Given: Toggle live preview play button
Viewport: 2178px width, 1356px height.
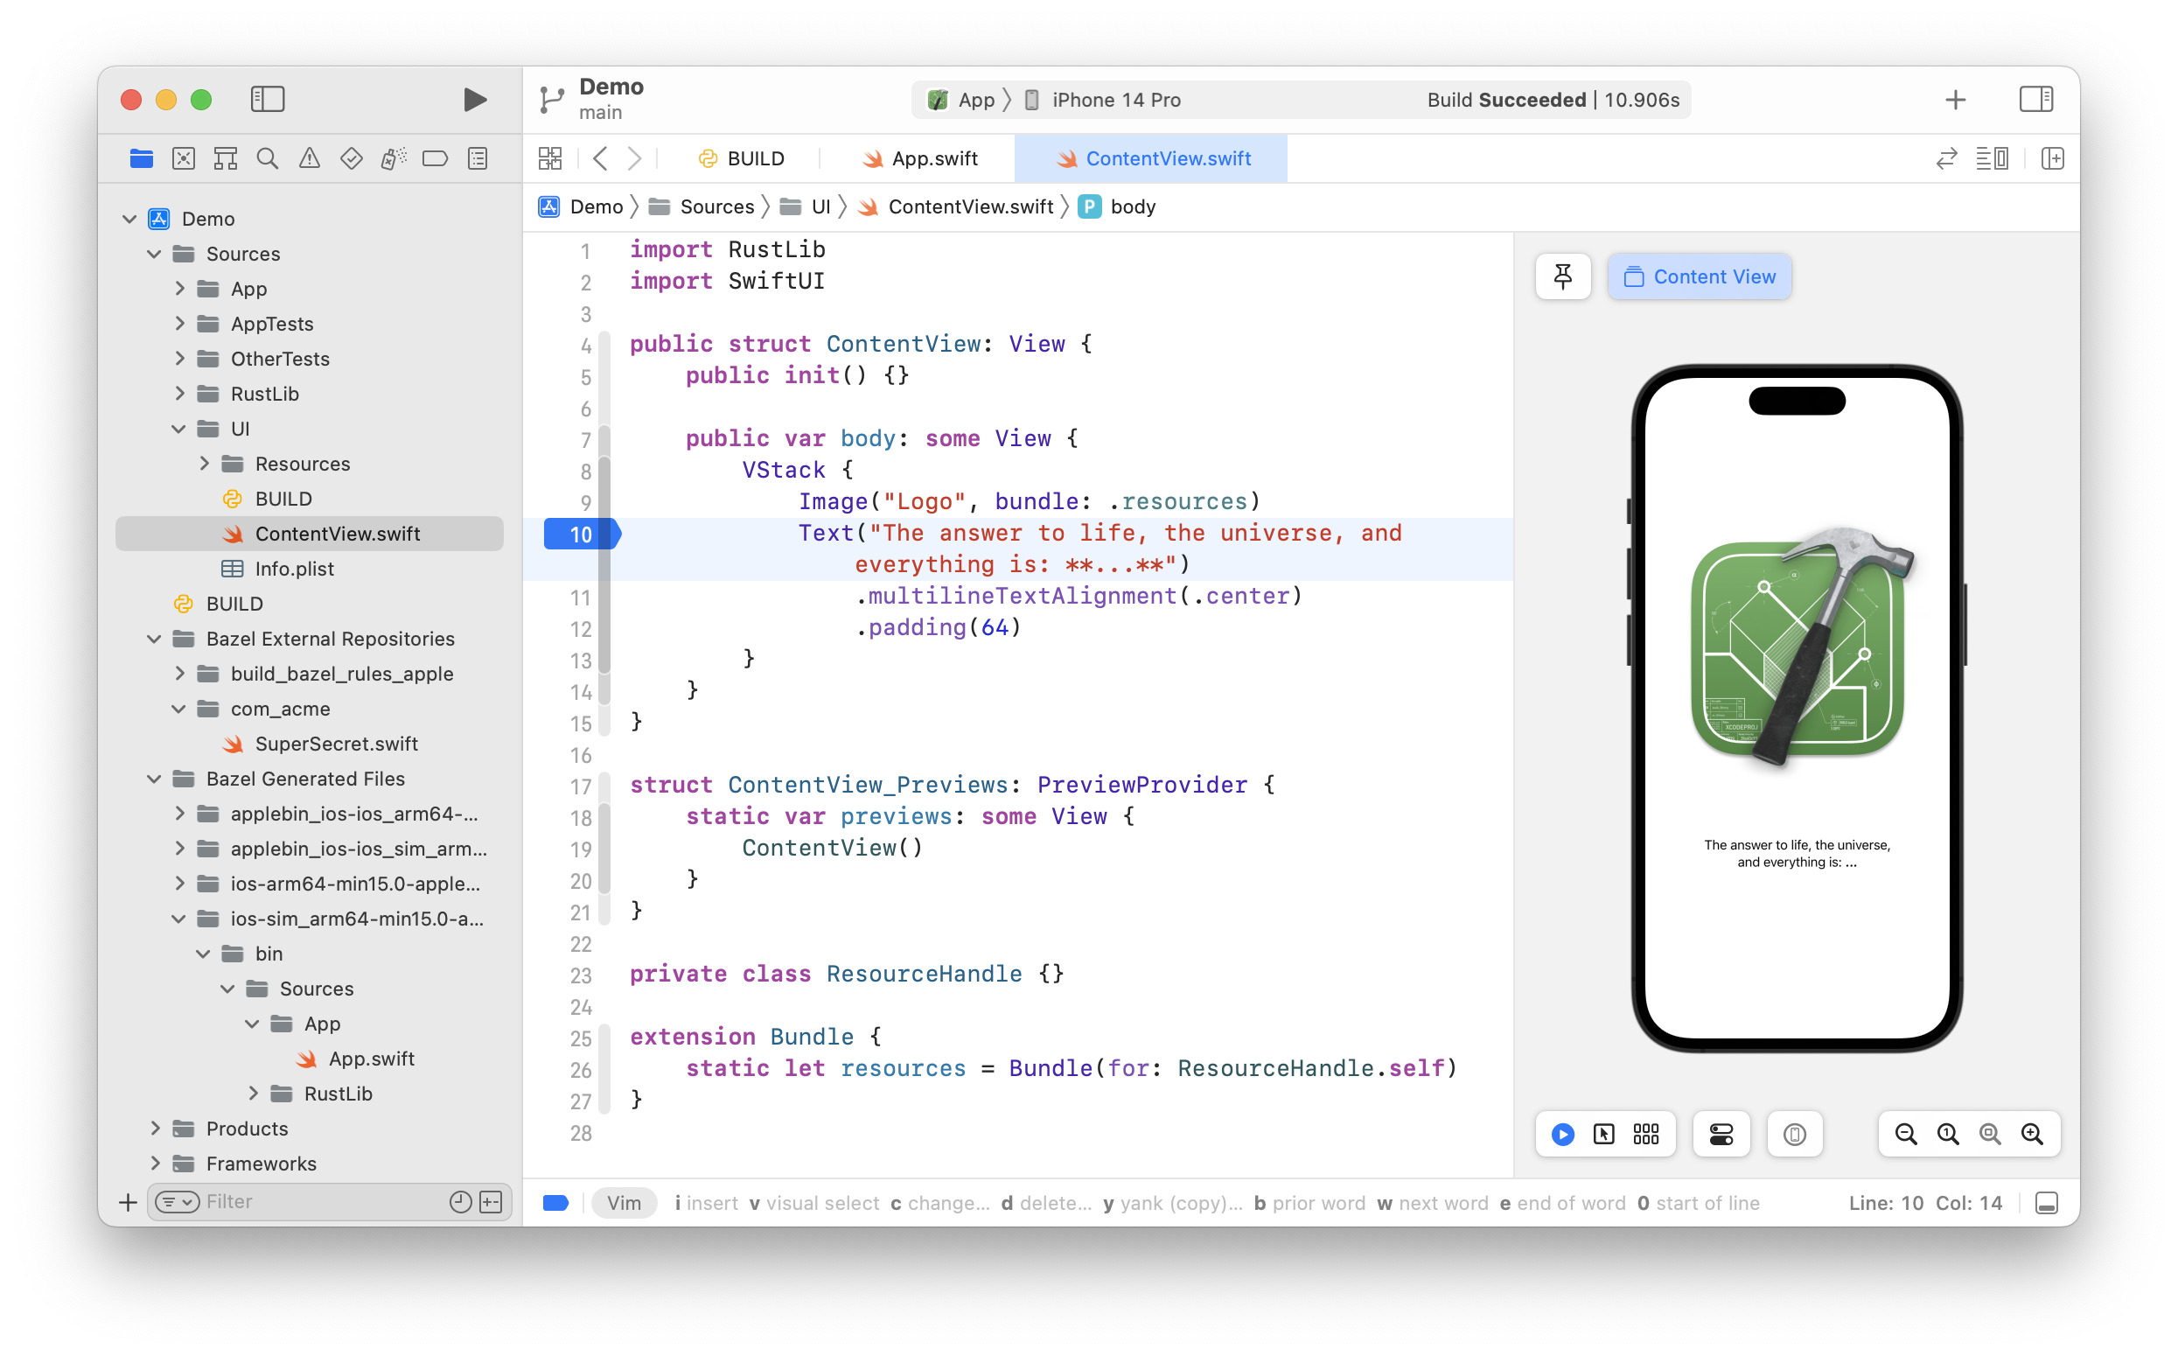Looking at the screenshot, I should pyautogui.click(x=1562, y=1134).
